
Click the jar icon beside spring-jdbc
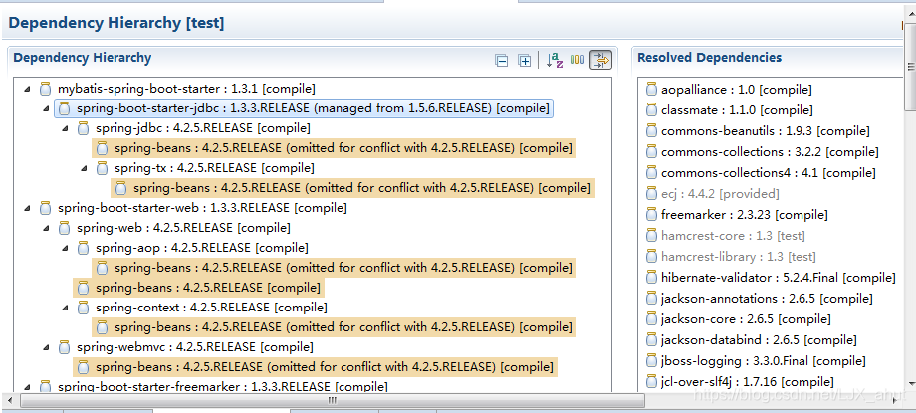click(83, 128)
